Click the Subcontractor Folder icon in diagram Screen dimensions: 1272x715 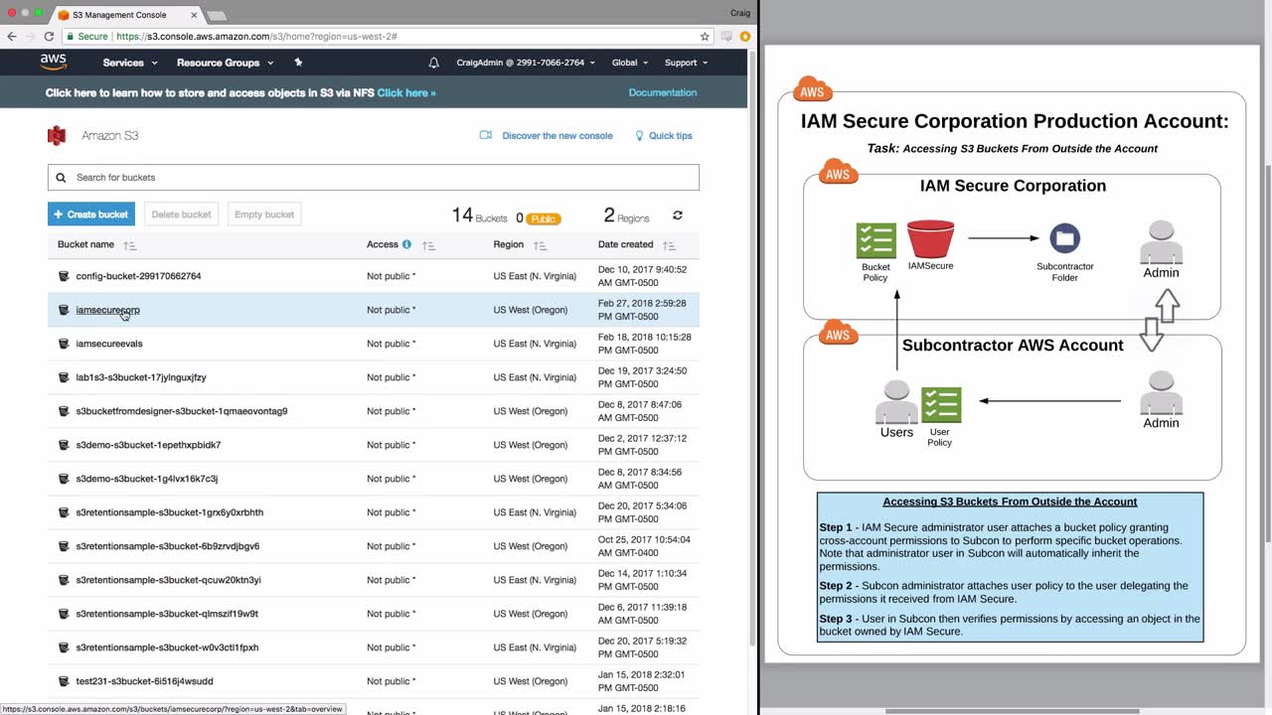[x=1064, y=238]
